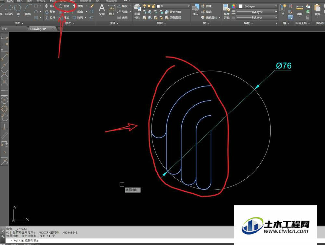Expand the Block (块) panel

click(206, 23)
